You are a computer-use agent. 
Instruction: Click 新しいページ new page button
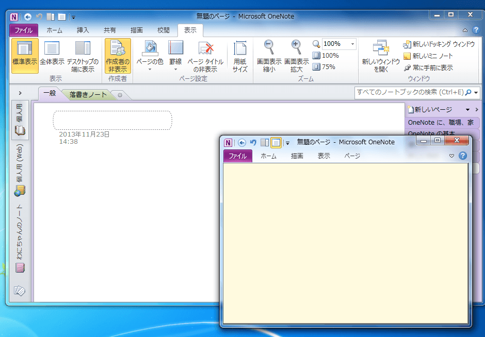pos(430,109)
